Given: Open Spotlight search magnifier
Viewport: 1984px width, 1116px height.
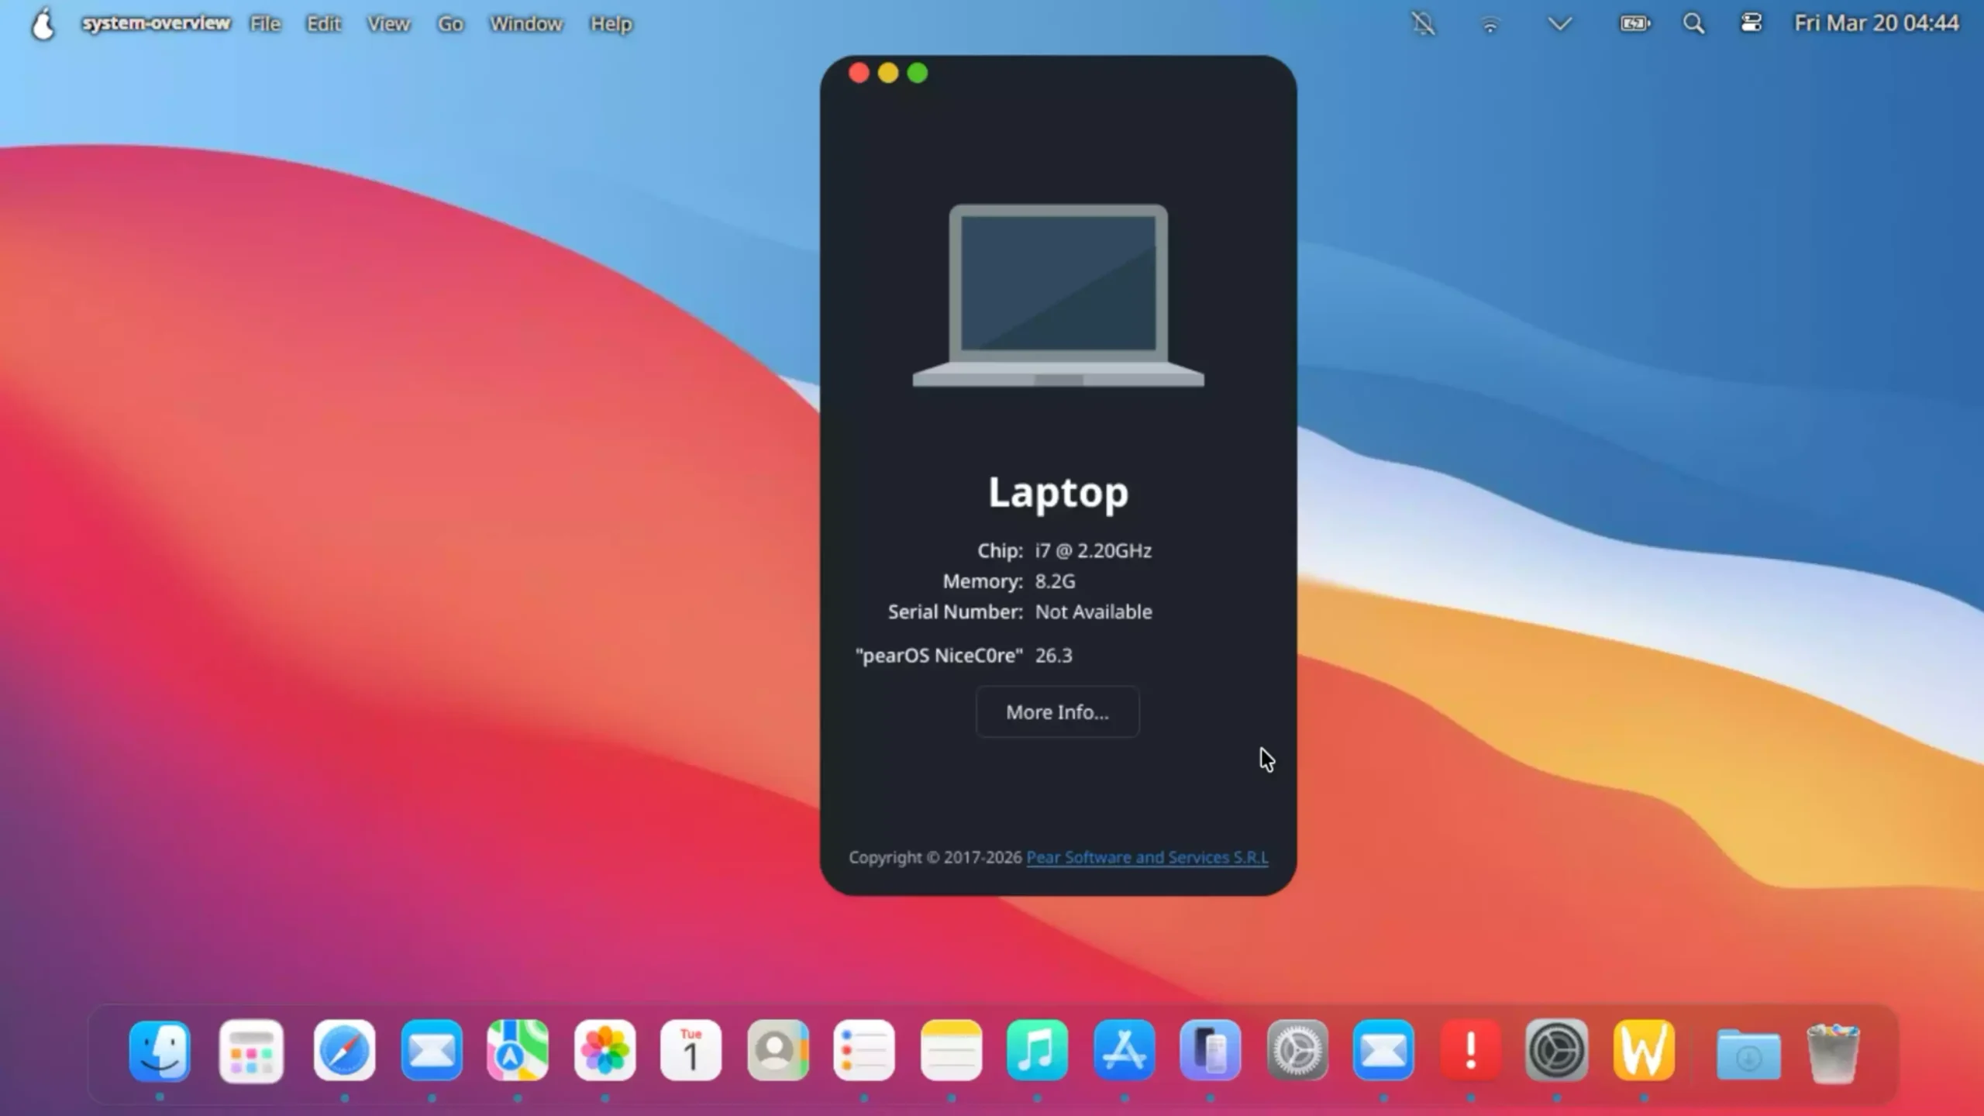Looking at the screenshot, I should click(1693, 23).
